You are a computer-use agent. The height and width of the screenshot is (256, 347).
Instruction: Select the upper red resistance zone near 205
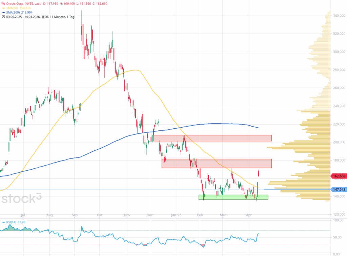[x=212, y=138]
